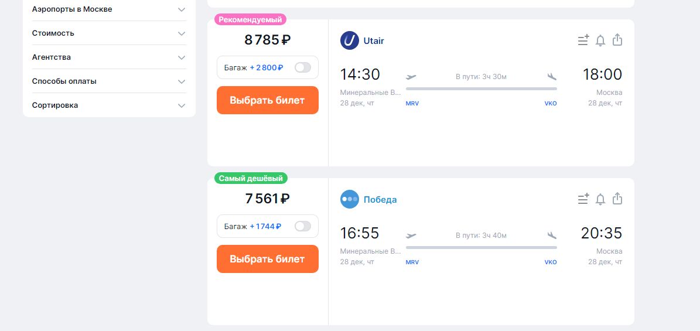
Task: Click the Utair airline logo icon
Action: coord(350,41)
